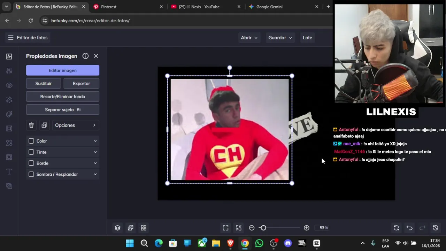Expand the Tinte section chevron

click(x=95, y=152)
